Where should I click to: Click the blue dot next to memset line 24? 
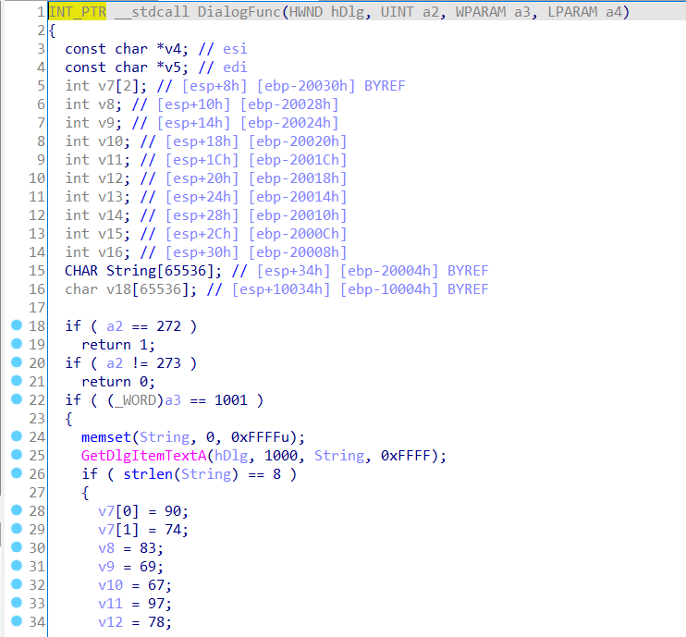16,437
